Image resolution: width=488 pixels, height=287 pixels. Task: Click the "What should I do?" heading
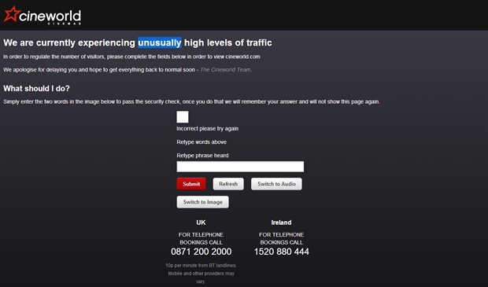coord(36,89)
